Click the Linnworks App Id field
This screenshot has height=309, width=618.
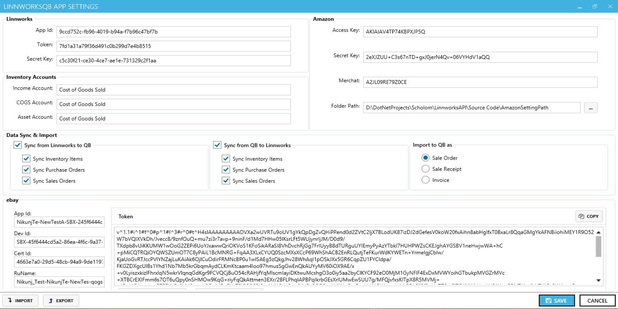[173, 32]
